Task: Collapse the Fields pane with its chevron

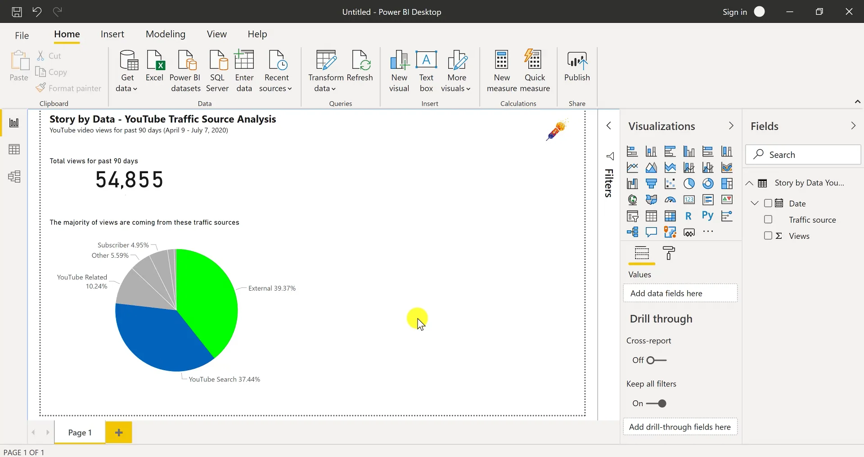Action: 854,126
